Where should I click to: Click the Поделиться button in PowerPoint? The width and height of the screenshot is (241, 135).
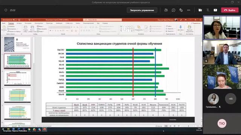point(196,23)
